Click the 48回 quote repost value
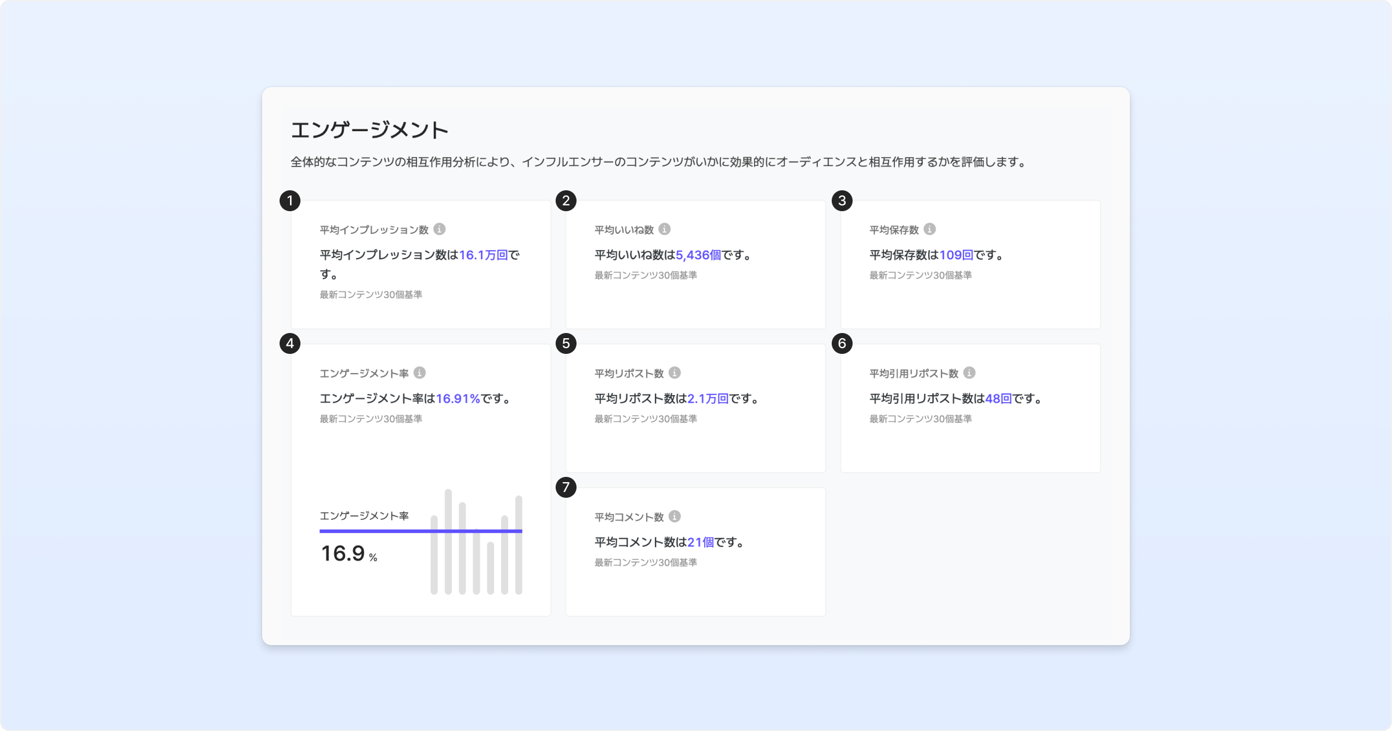Image resolution: width=1392 pixels, height=731 pixels. pos(998,399)
